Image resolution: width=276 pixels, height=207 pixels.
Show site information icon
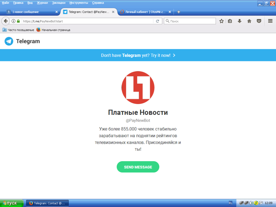[13, 21]
